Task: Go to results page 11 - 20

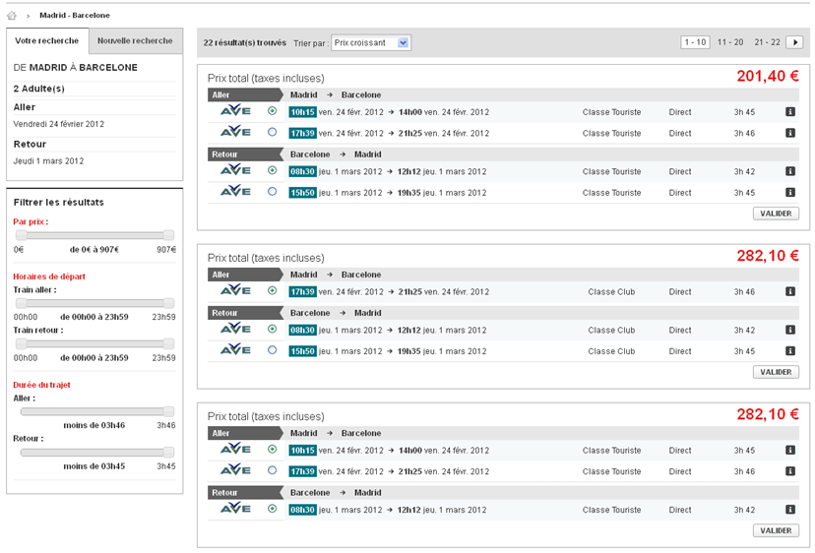Action: pyautogui.click(x=730, y=42)
